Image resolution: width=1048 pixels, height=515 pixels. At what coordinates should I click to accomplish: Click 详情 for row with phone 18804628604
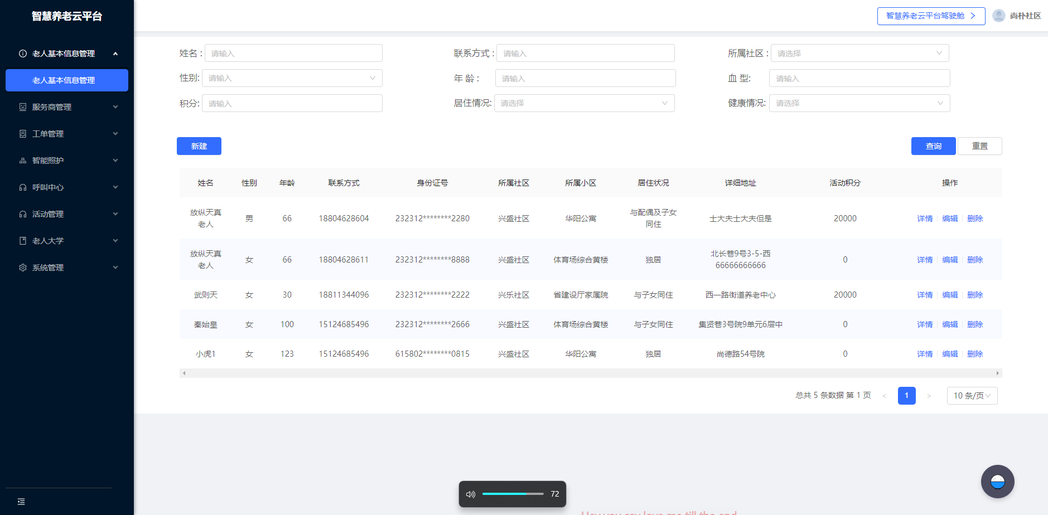(925, 218)
